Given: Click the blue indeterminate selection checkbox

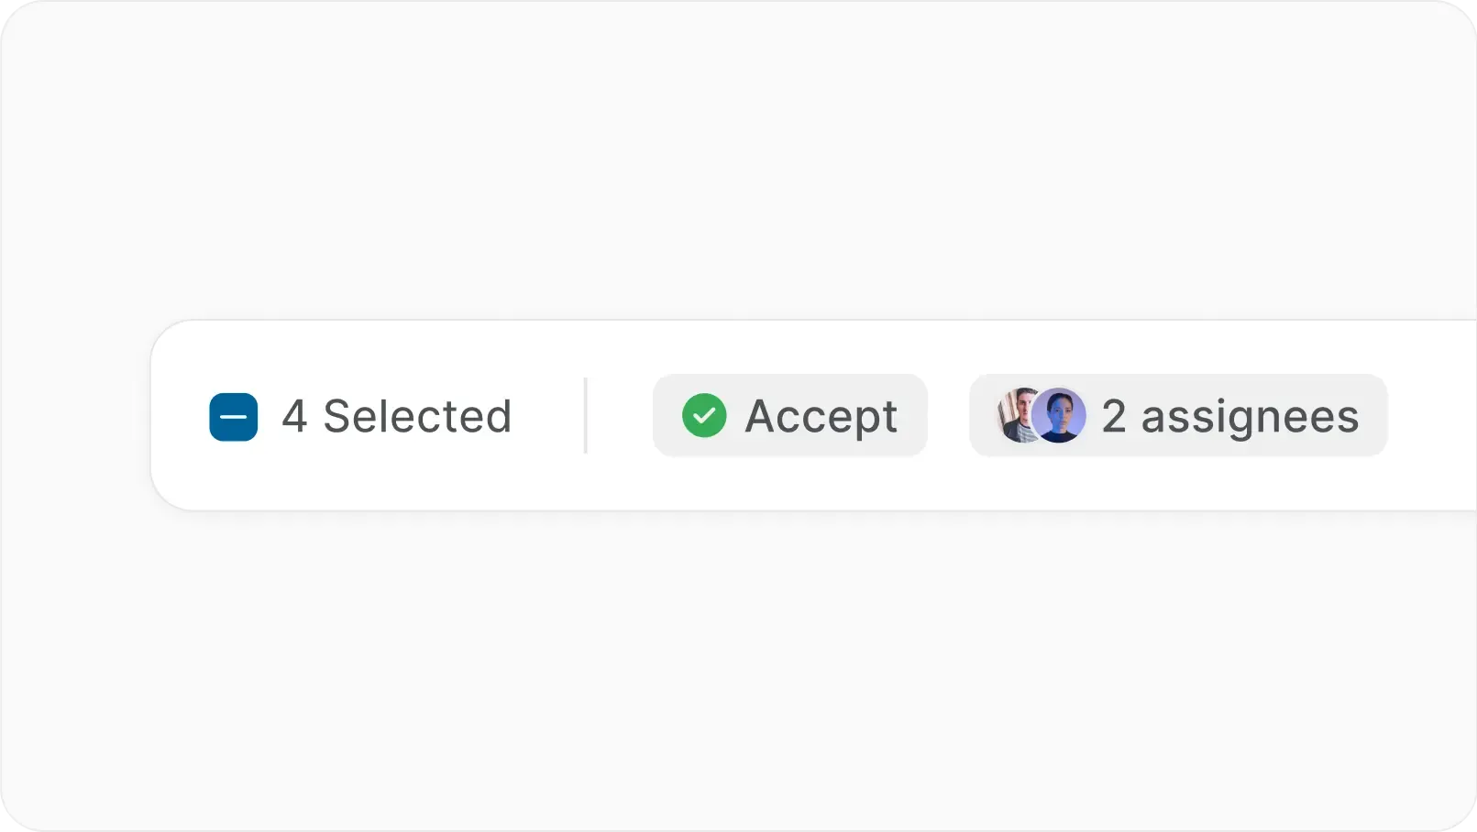Looking at the screenshot, I should [233, 417].
